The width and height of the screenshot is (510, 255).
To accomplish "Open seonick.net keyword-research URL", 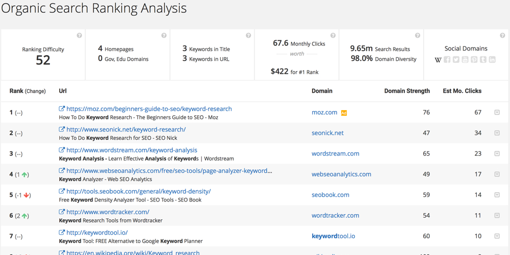I will [126, 129].
